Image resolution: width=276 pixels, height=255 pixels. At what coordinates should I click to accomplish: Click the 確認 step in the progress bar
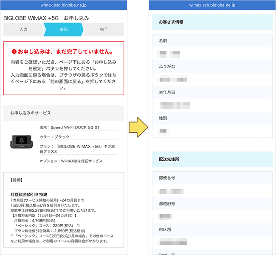[x=64, y=29]
